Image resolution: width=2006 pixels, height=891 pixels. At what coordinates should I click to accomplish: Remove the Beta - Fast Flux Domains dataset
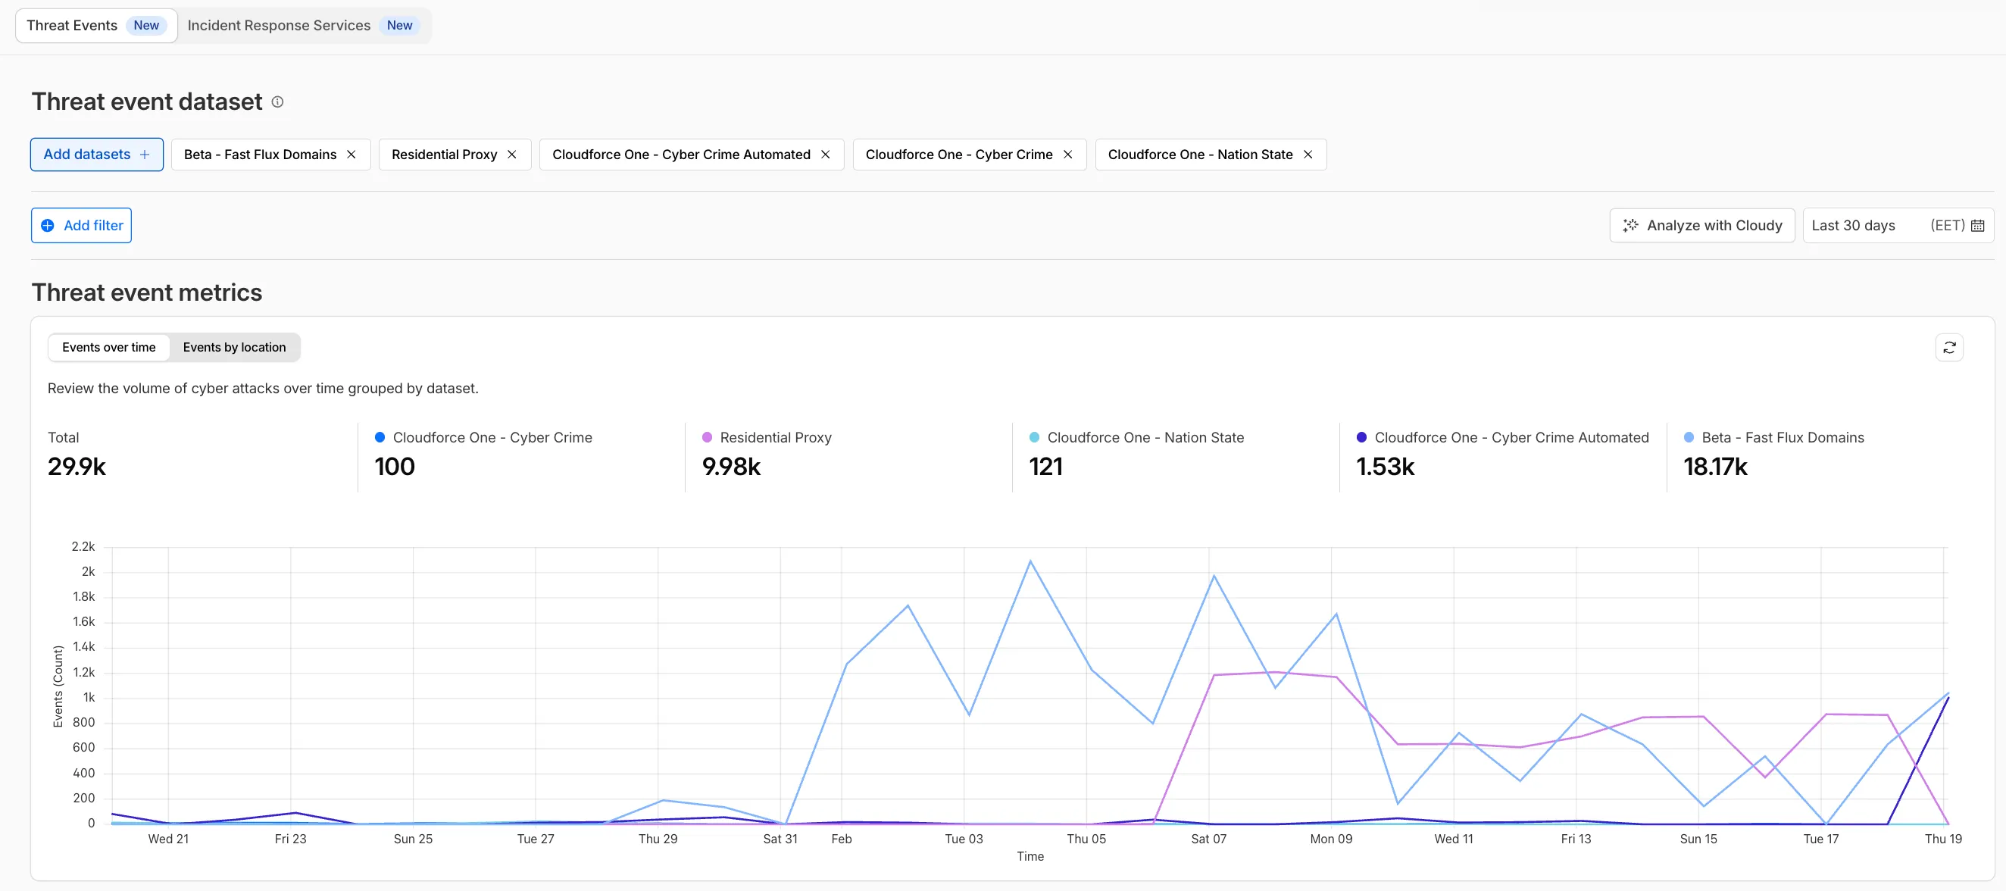coord(352,155)
